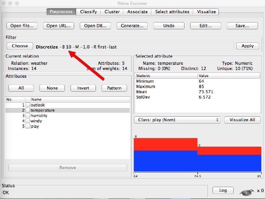The height and width of the screenshot is (199, 265).
Task: Click the Open URL... button
Action: point(59,26)
